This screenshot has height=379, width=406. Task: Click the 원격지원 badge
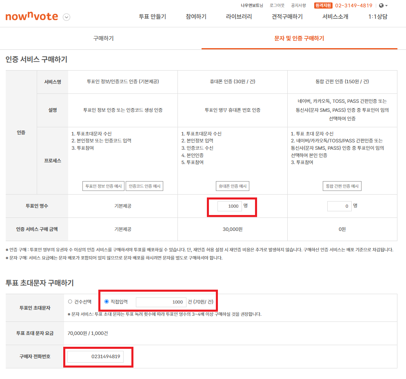pos(323,5)
